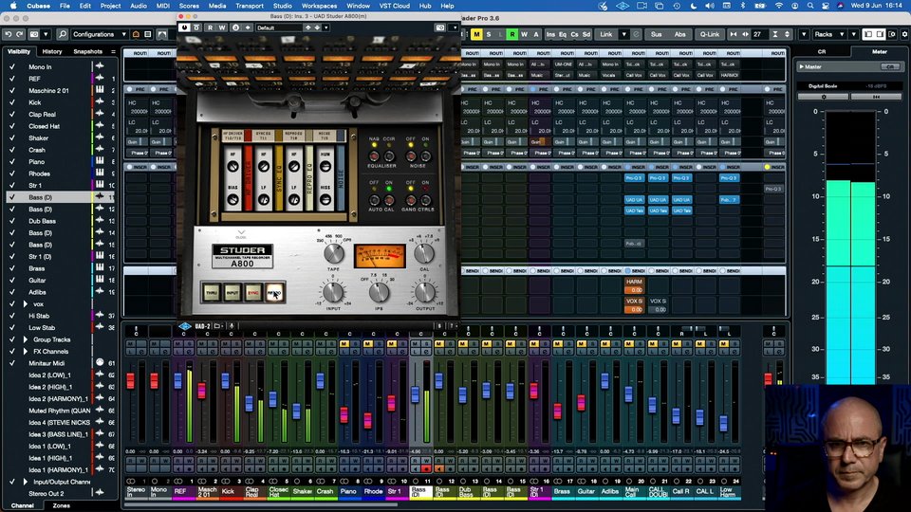911x512 pixels.
Task: Uncheck visibility for Brass channel
Action: [x=12, y=268]
